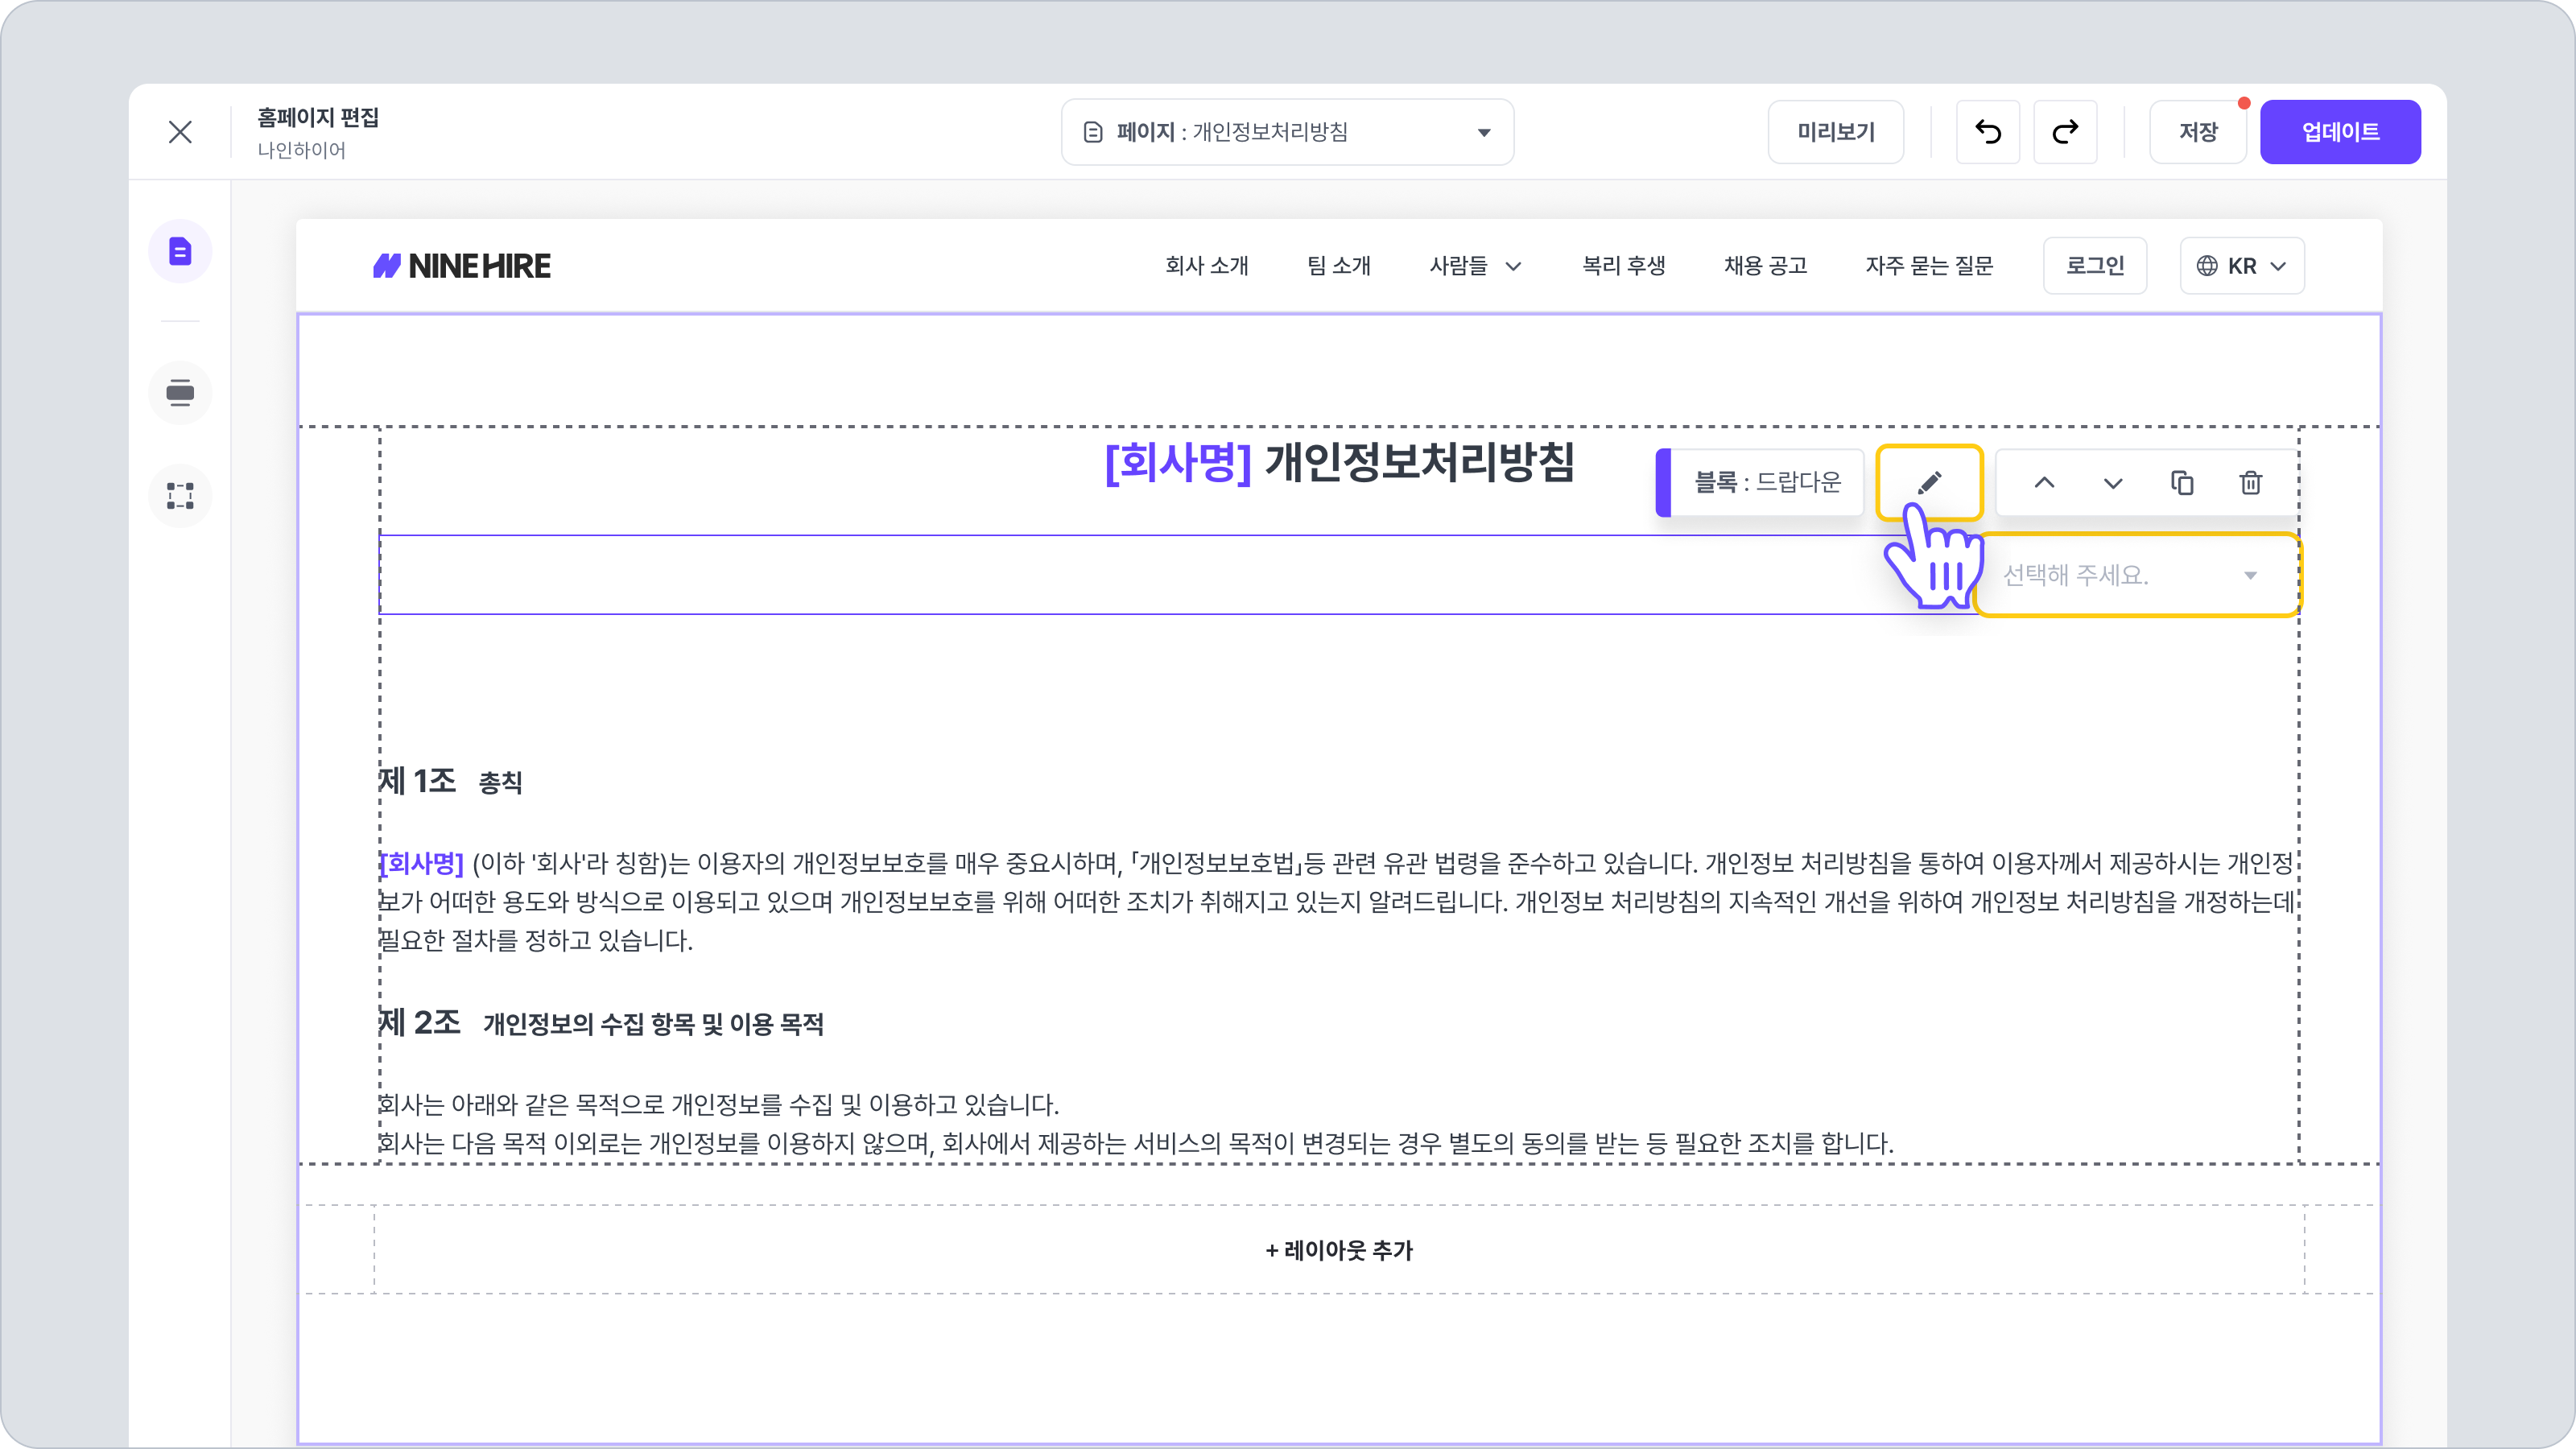Click the 업데이트 button
Screen dimensions: 2576x1449
[x=2339, y=132]
